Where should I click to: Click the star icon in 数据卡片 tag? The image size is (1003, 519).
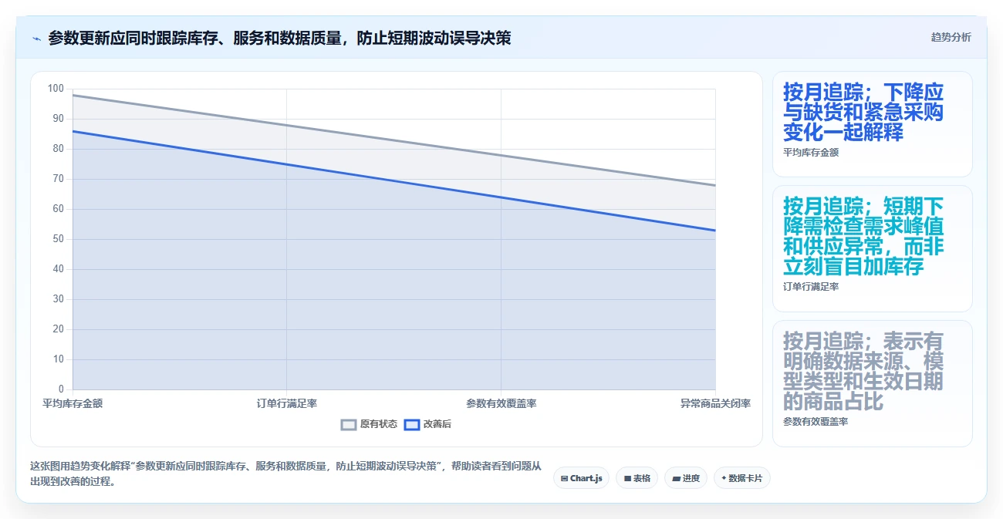[724, 478]
